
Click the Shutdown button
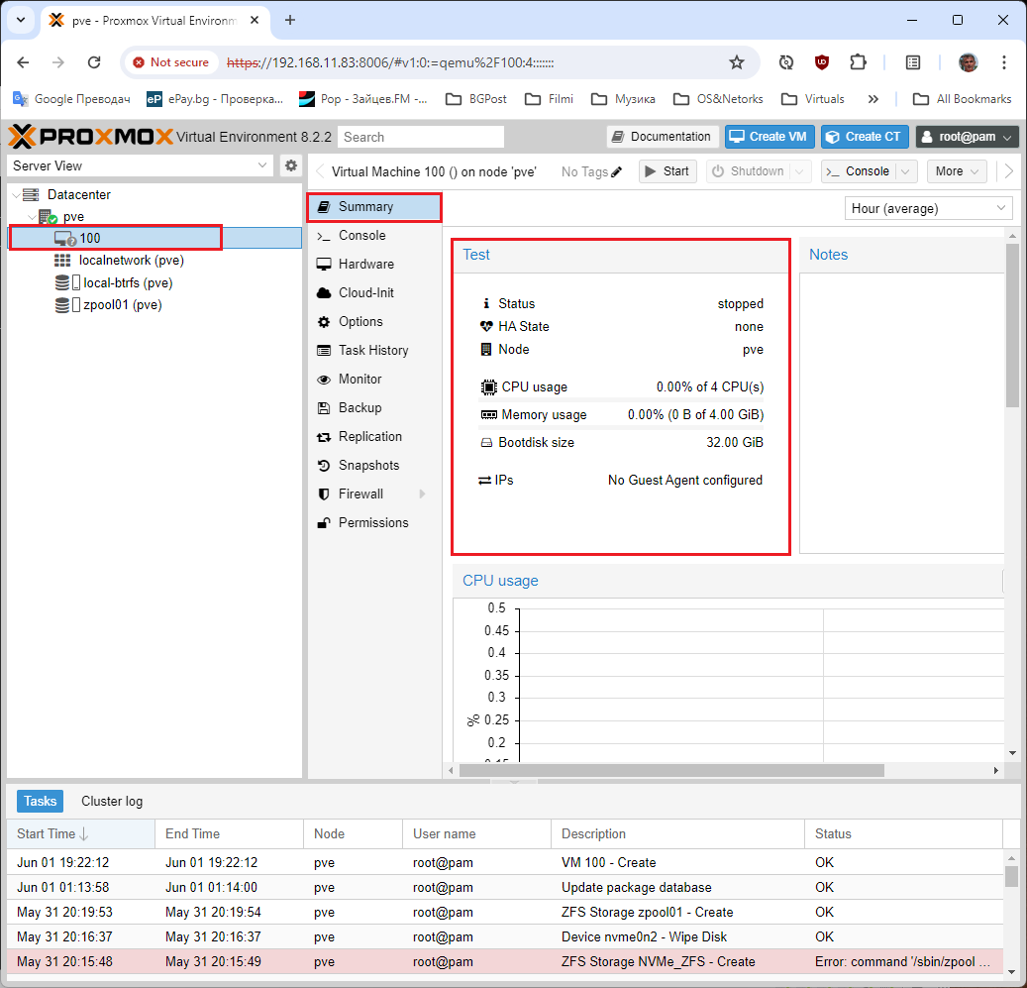click(749, 171)
